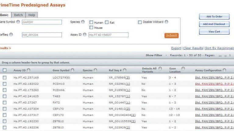234x131 pixels.
Task: Click the orange Submit button
Action: 172,35
